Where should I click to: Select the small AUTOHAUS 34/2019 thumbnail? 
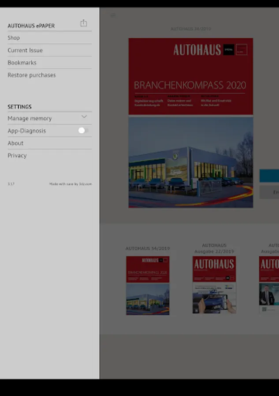click(148, 286)
